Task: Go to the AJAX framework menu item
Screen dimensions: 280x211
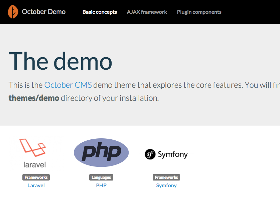Action: (x=147, y=12)
